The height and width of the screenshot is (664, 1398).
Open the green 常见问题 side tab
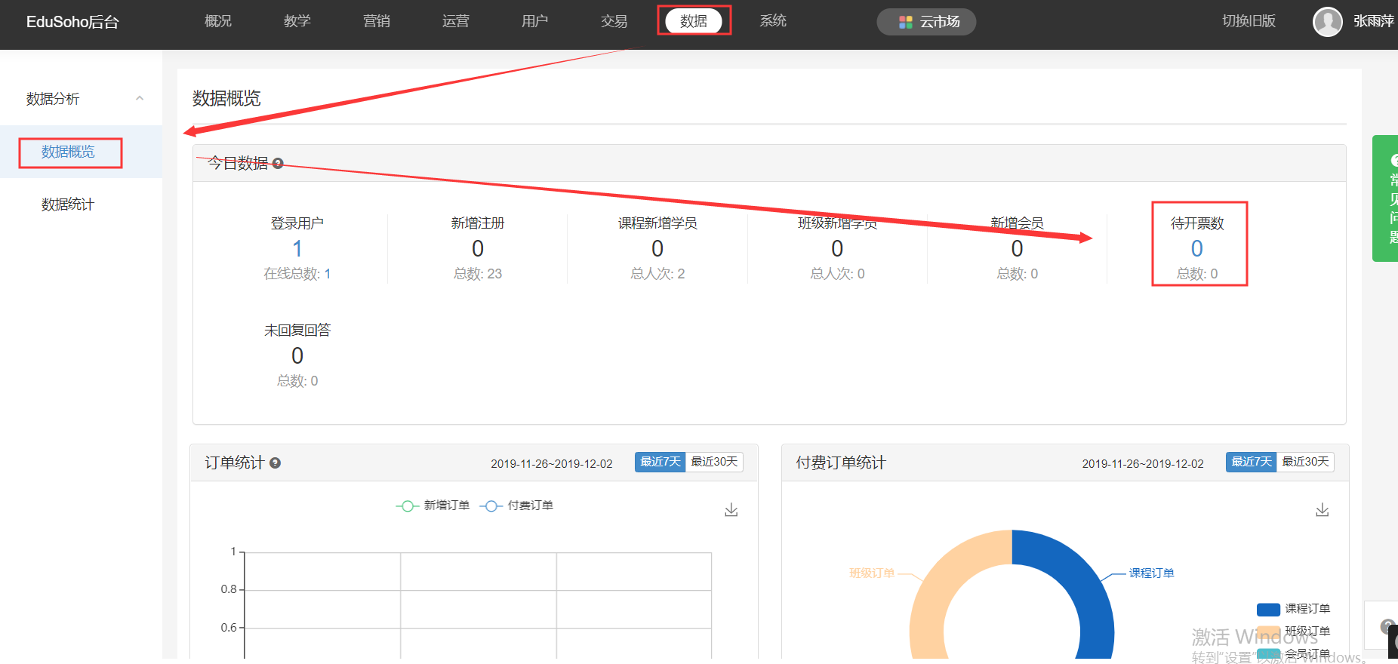point(1387,198)
